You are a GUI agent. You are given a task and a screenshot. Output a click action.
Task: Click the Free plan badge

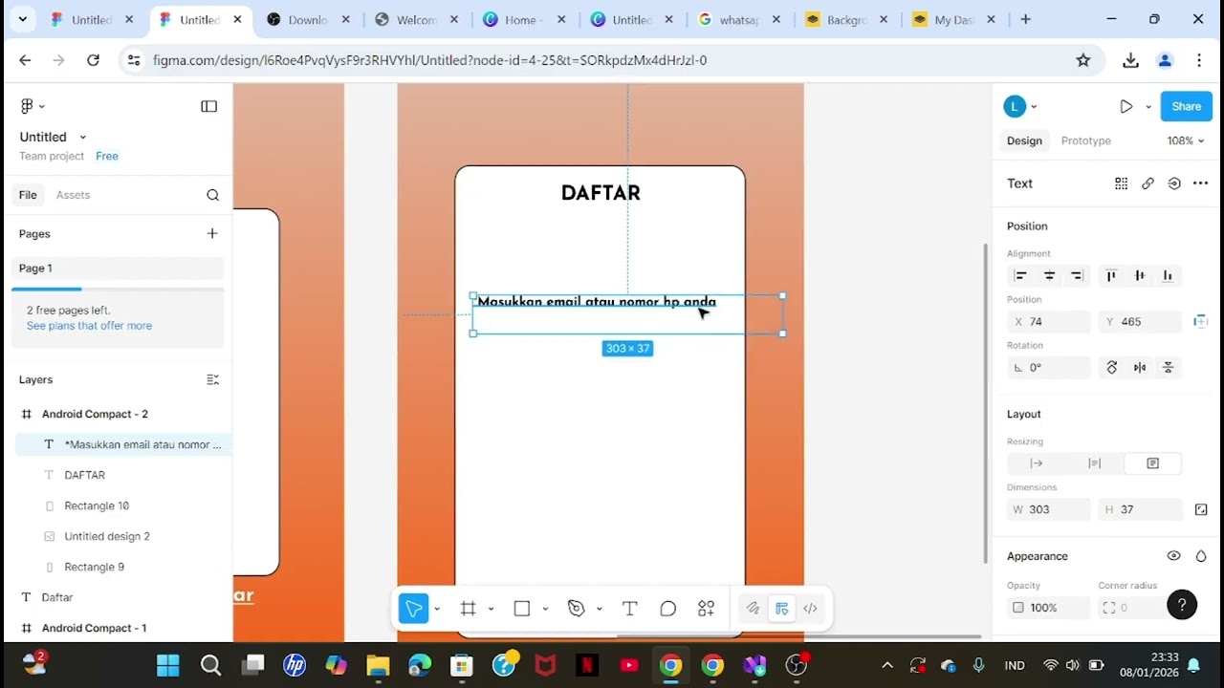(107, 156)
